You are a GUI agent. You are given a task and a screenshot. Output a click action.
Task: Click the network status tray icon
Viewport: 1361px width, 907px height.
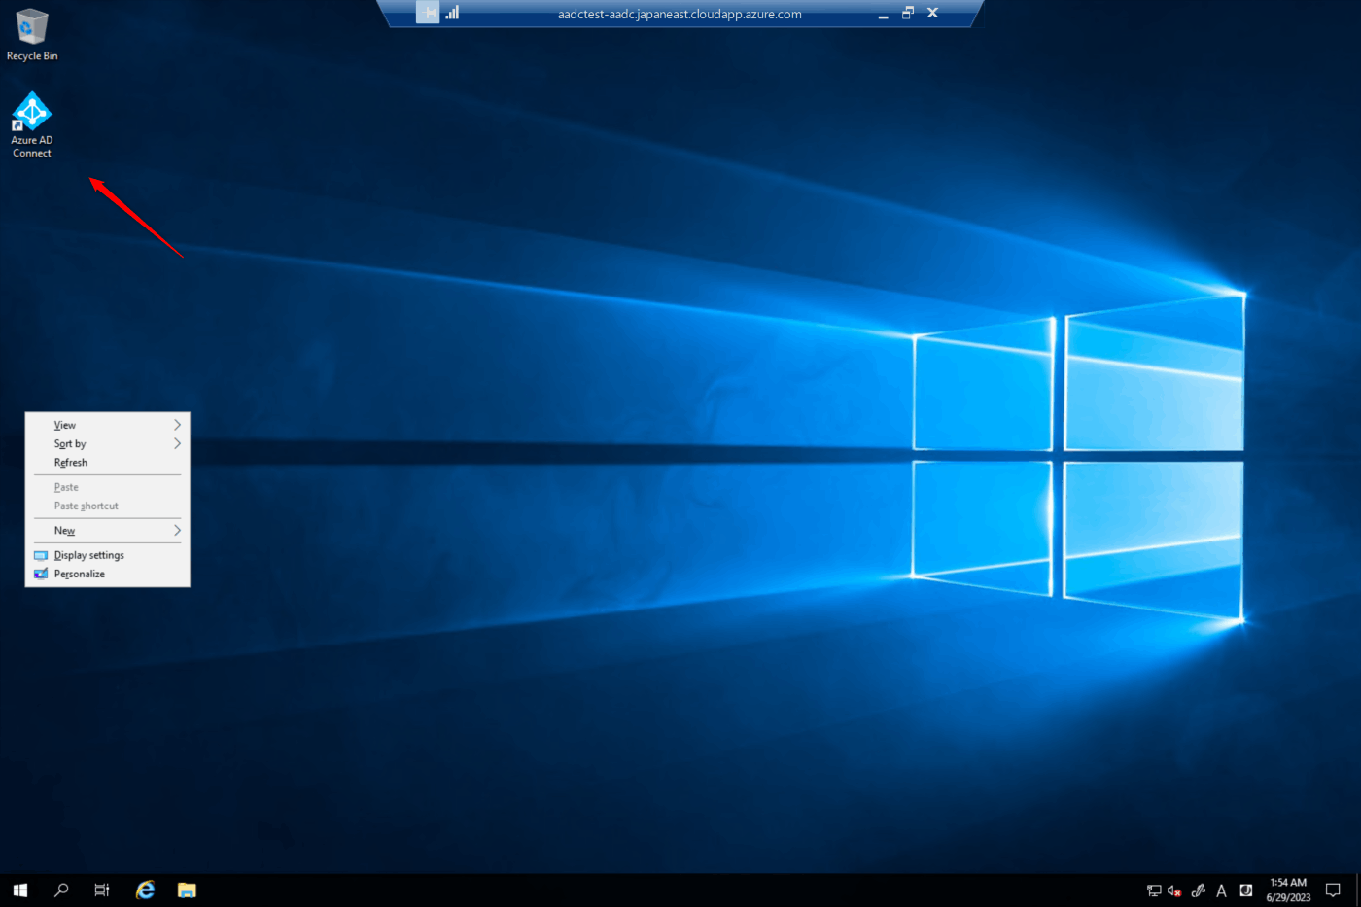(x=1154, y=890)
